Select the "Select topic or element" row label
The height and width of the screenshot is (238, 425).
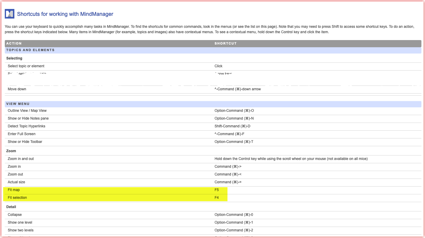click(26, 66)
